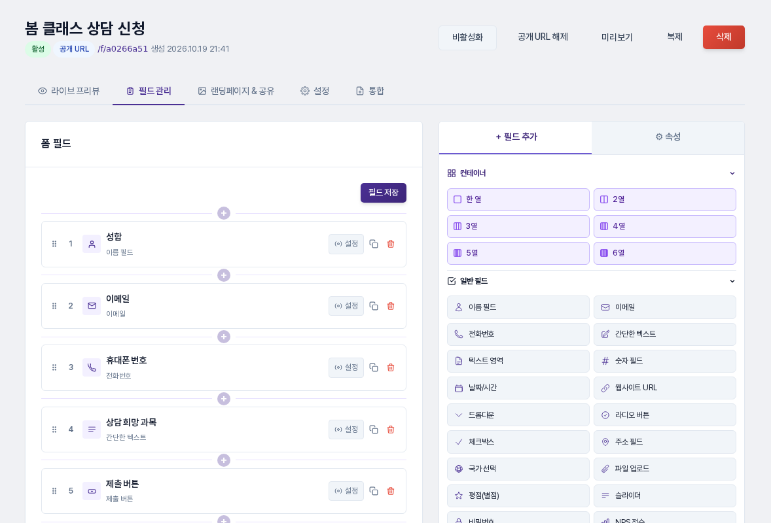Add a 한 열 container
The height and width of the screenshot is (523, 771).
[x=518, y=200]
